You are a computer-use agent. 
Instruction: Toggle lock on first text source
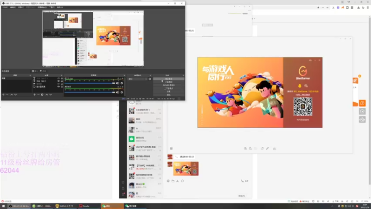coord(62,78)
